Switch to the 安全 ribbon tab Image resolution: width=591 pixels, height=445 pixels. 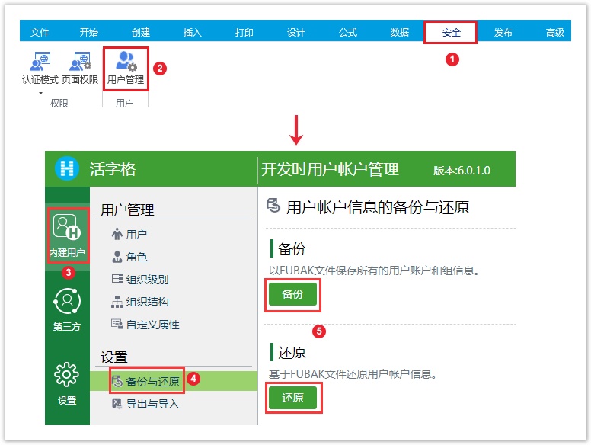451,33
